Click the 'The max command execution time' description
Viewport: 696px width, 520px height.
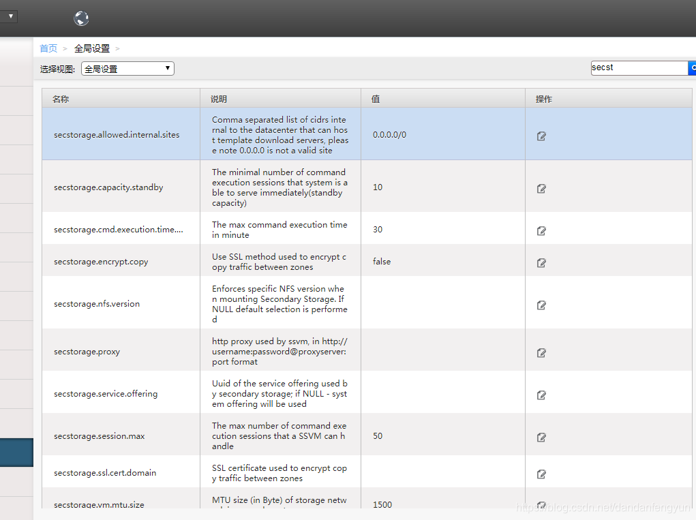pyautogui.click(x=279, y=230)
